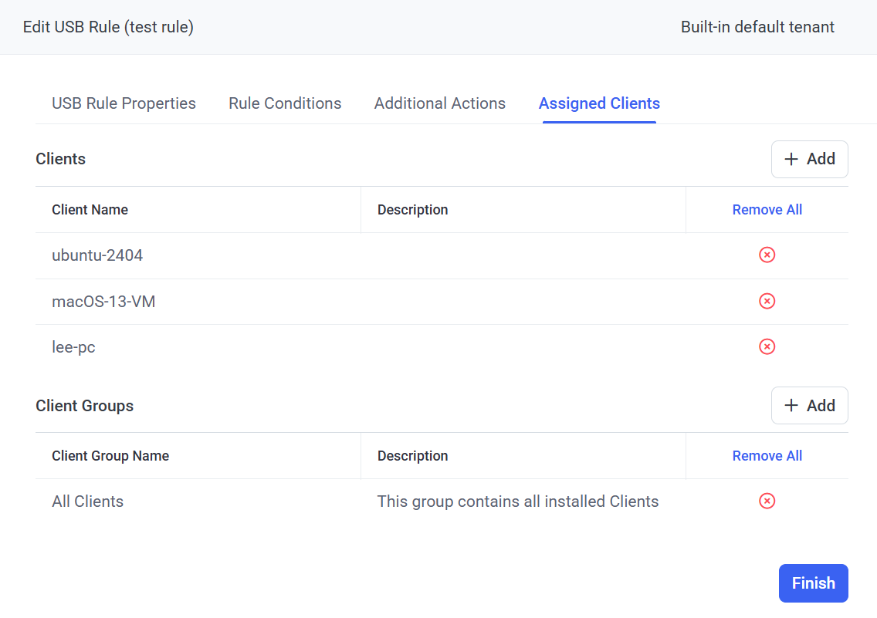
Task: Remove ubuntu-2404 client with red X icon
Action: tap(767, 255)
